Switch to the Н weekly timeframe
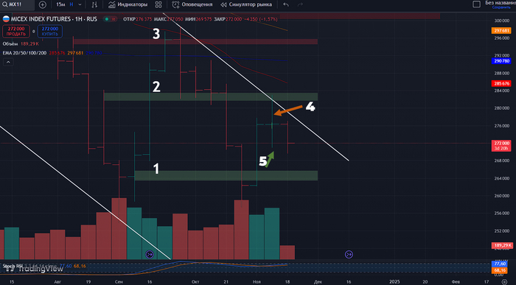Image resolution: width=516 pixels, height=285 pixels. (x=71, y=4)
